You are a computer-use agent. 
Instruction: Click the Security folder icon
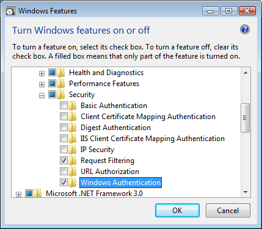click(x=60, y=95)
